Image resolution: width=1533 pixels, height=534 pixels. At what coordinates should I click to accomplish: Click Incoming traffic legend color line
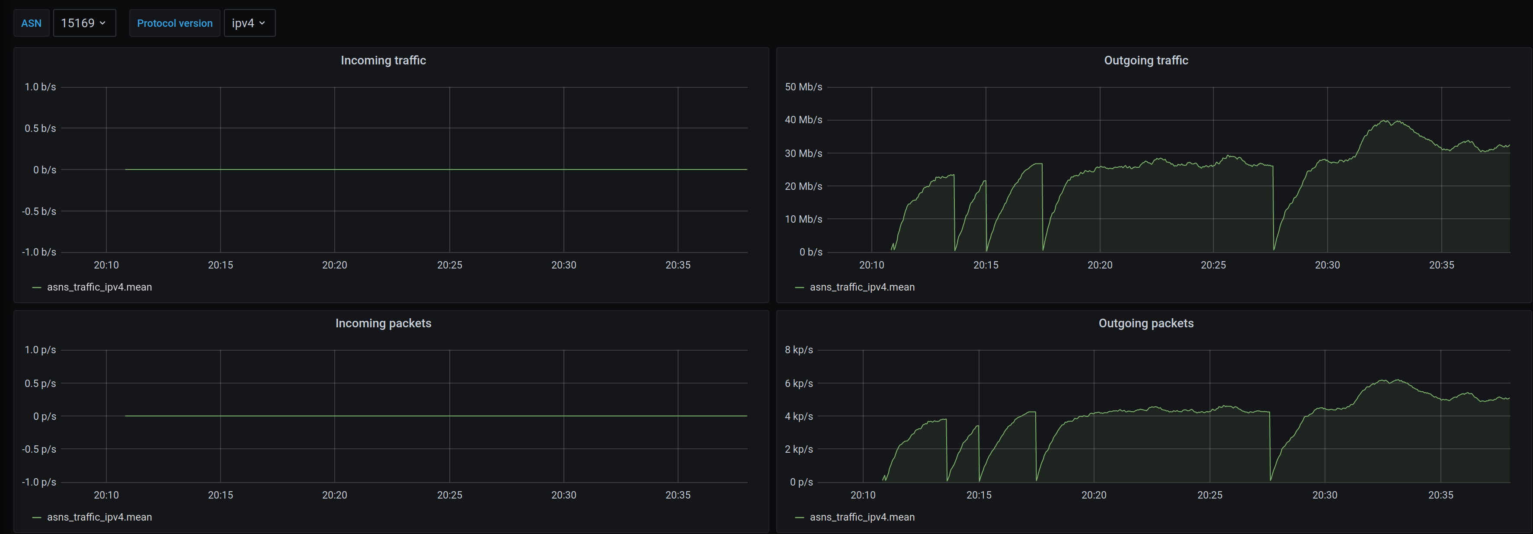(x=37, y=288)
